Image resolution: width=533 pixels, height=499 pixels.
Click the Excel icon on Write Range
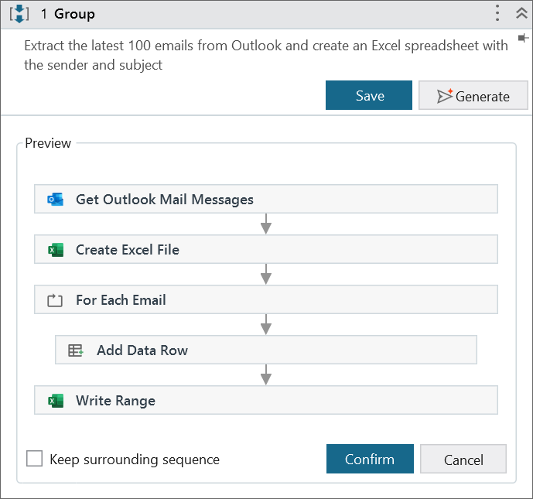[x=56, y=401]
